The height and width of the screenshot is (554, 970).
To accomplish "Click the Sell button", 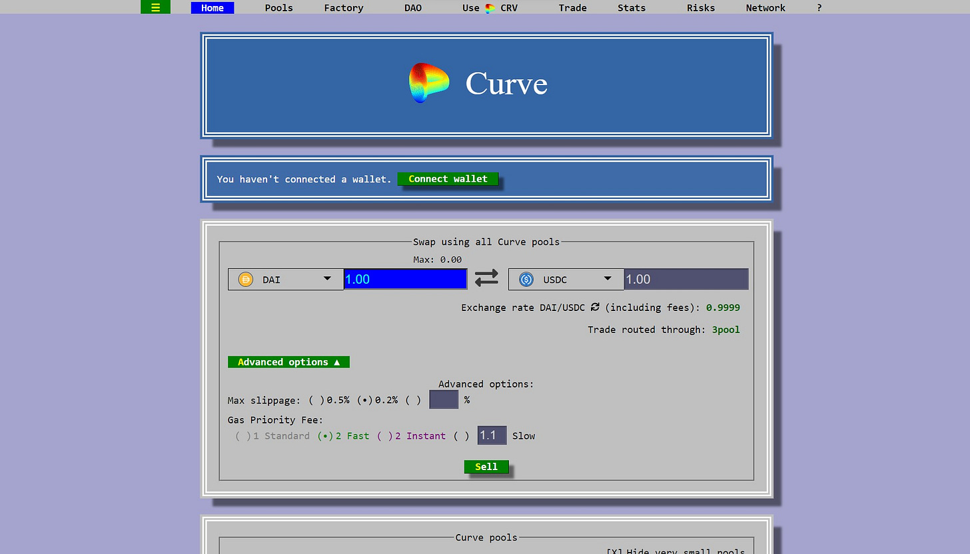I will [486, 466].
